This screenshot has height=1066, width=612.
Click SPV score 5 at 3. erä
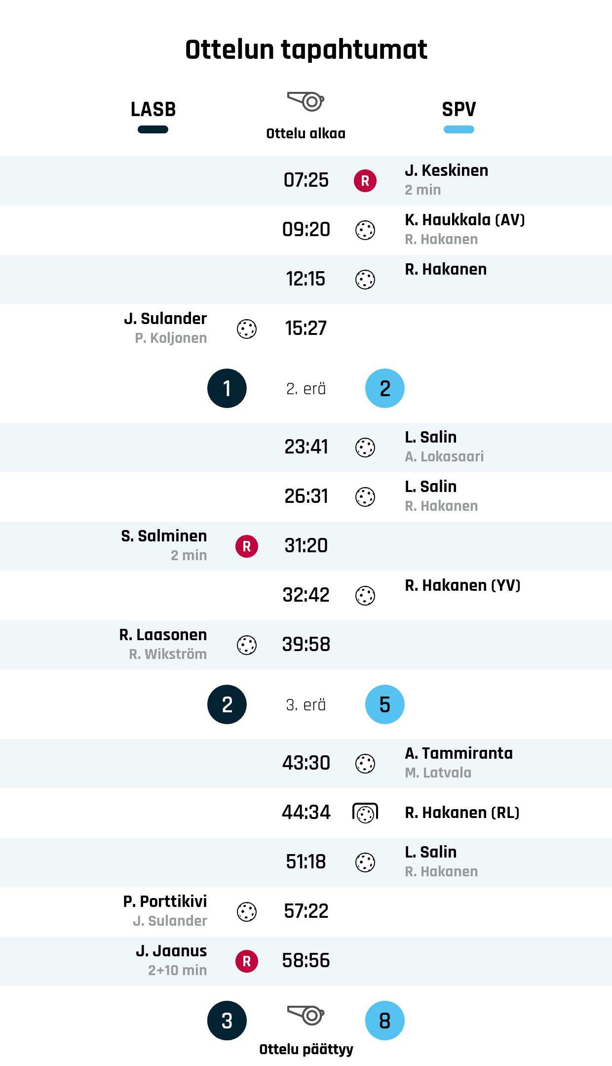coord(384,704)
